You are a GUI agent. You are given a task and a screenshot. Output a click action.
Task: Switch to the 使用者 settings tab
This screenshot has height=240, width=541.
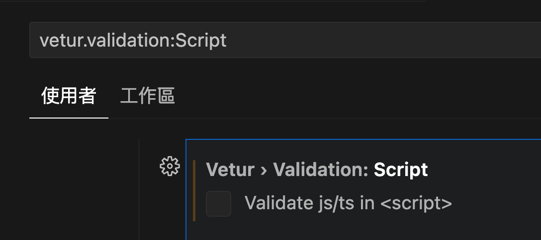click(69, 96)
